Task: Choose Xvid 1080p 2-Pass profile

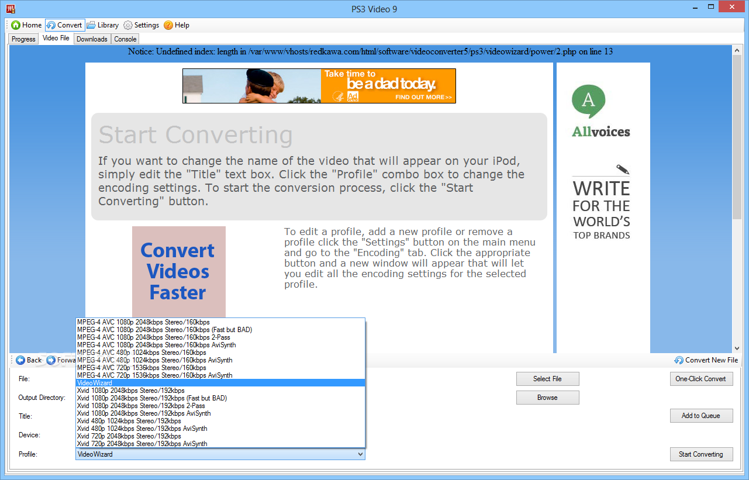Action: 220,406
